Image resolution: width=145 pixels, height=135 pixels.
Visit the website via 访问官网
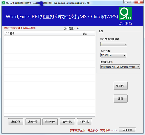[127, 130]
